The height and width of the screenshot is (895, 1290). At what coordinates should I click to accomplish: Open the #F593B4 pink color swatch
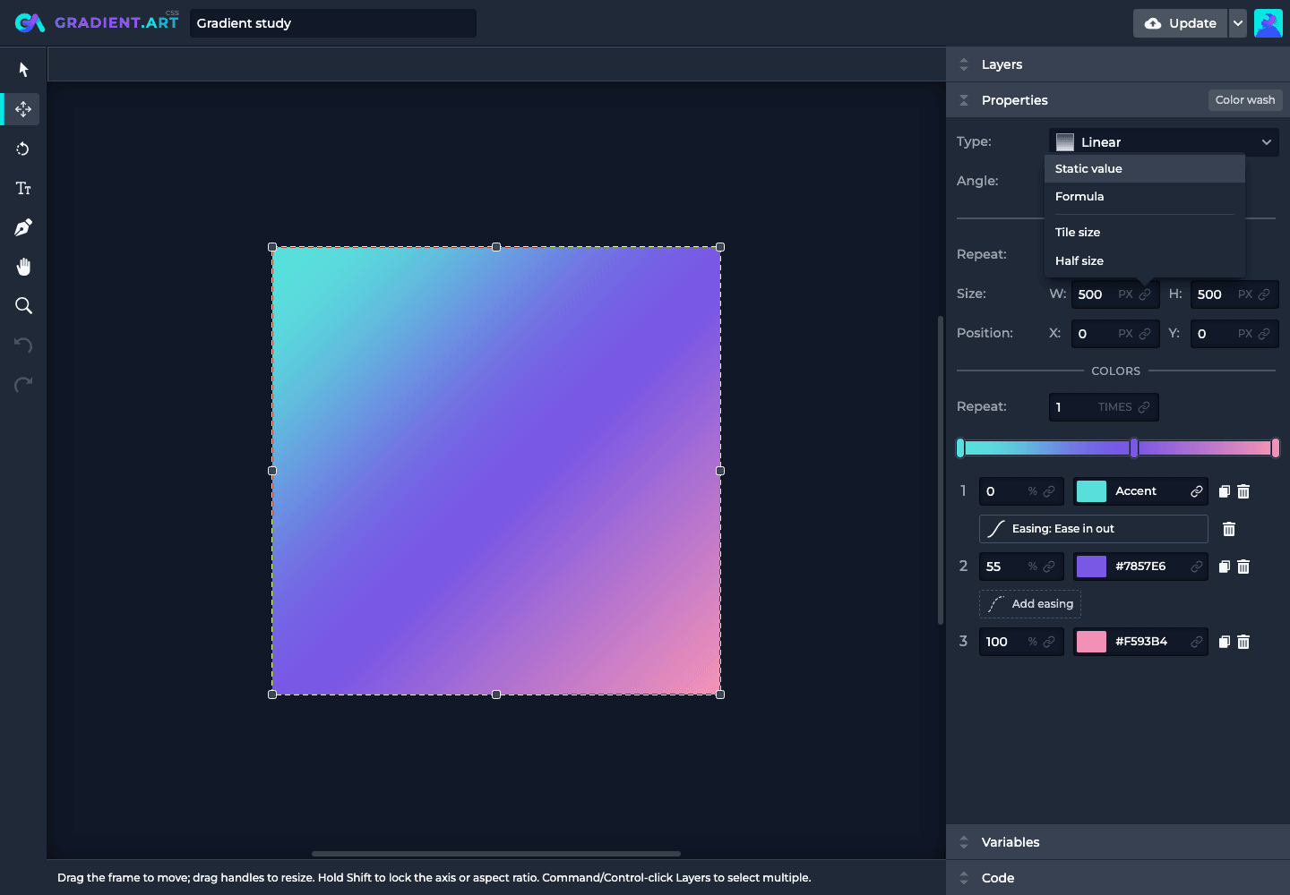click(1091, 642)
